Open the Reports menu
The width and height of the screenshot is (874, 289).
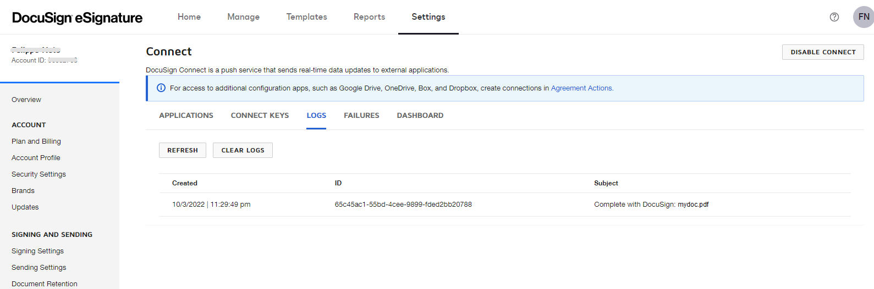[369, 17]
